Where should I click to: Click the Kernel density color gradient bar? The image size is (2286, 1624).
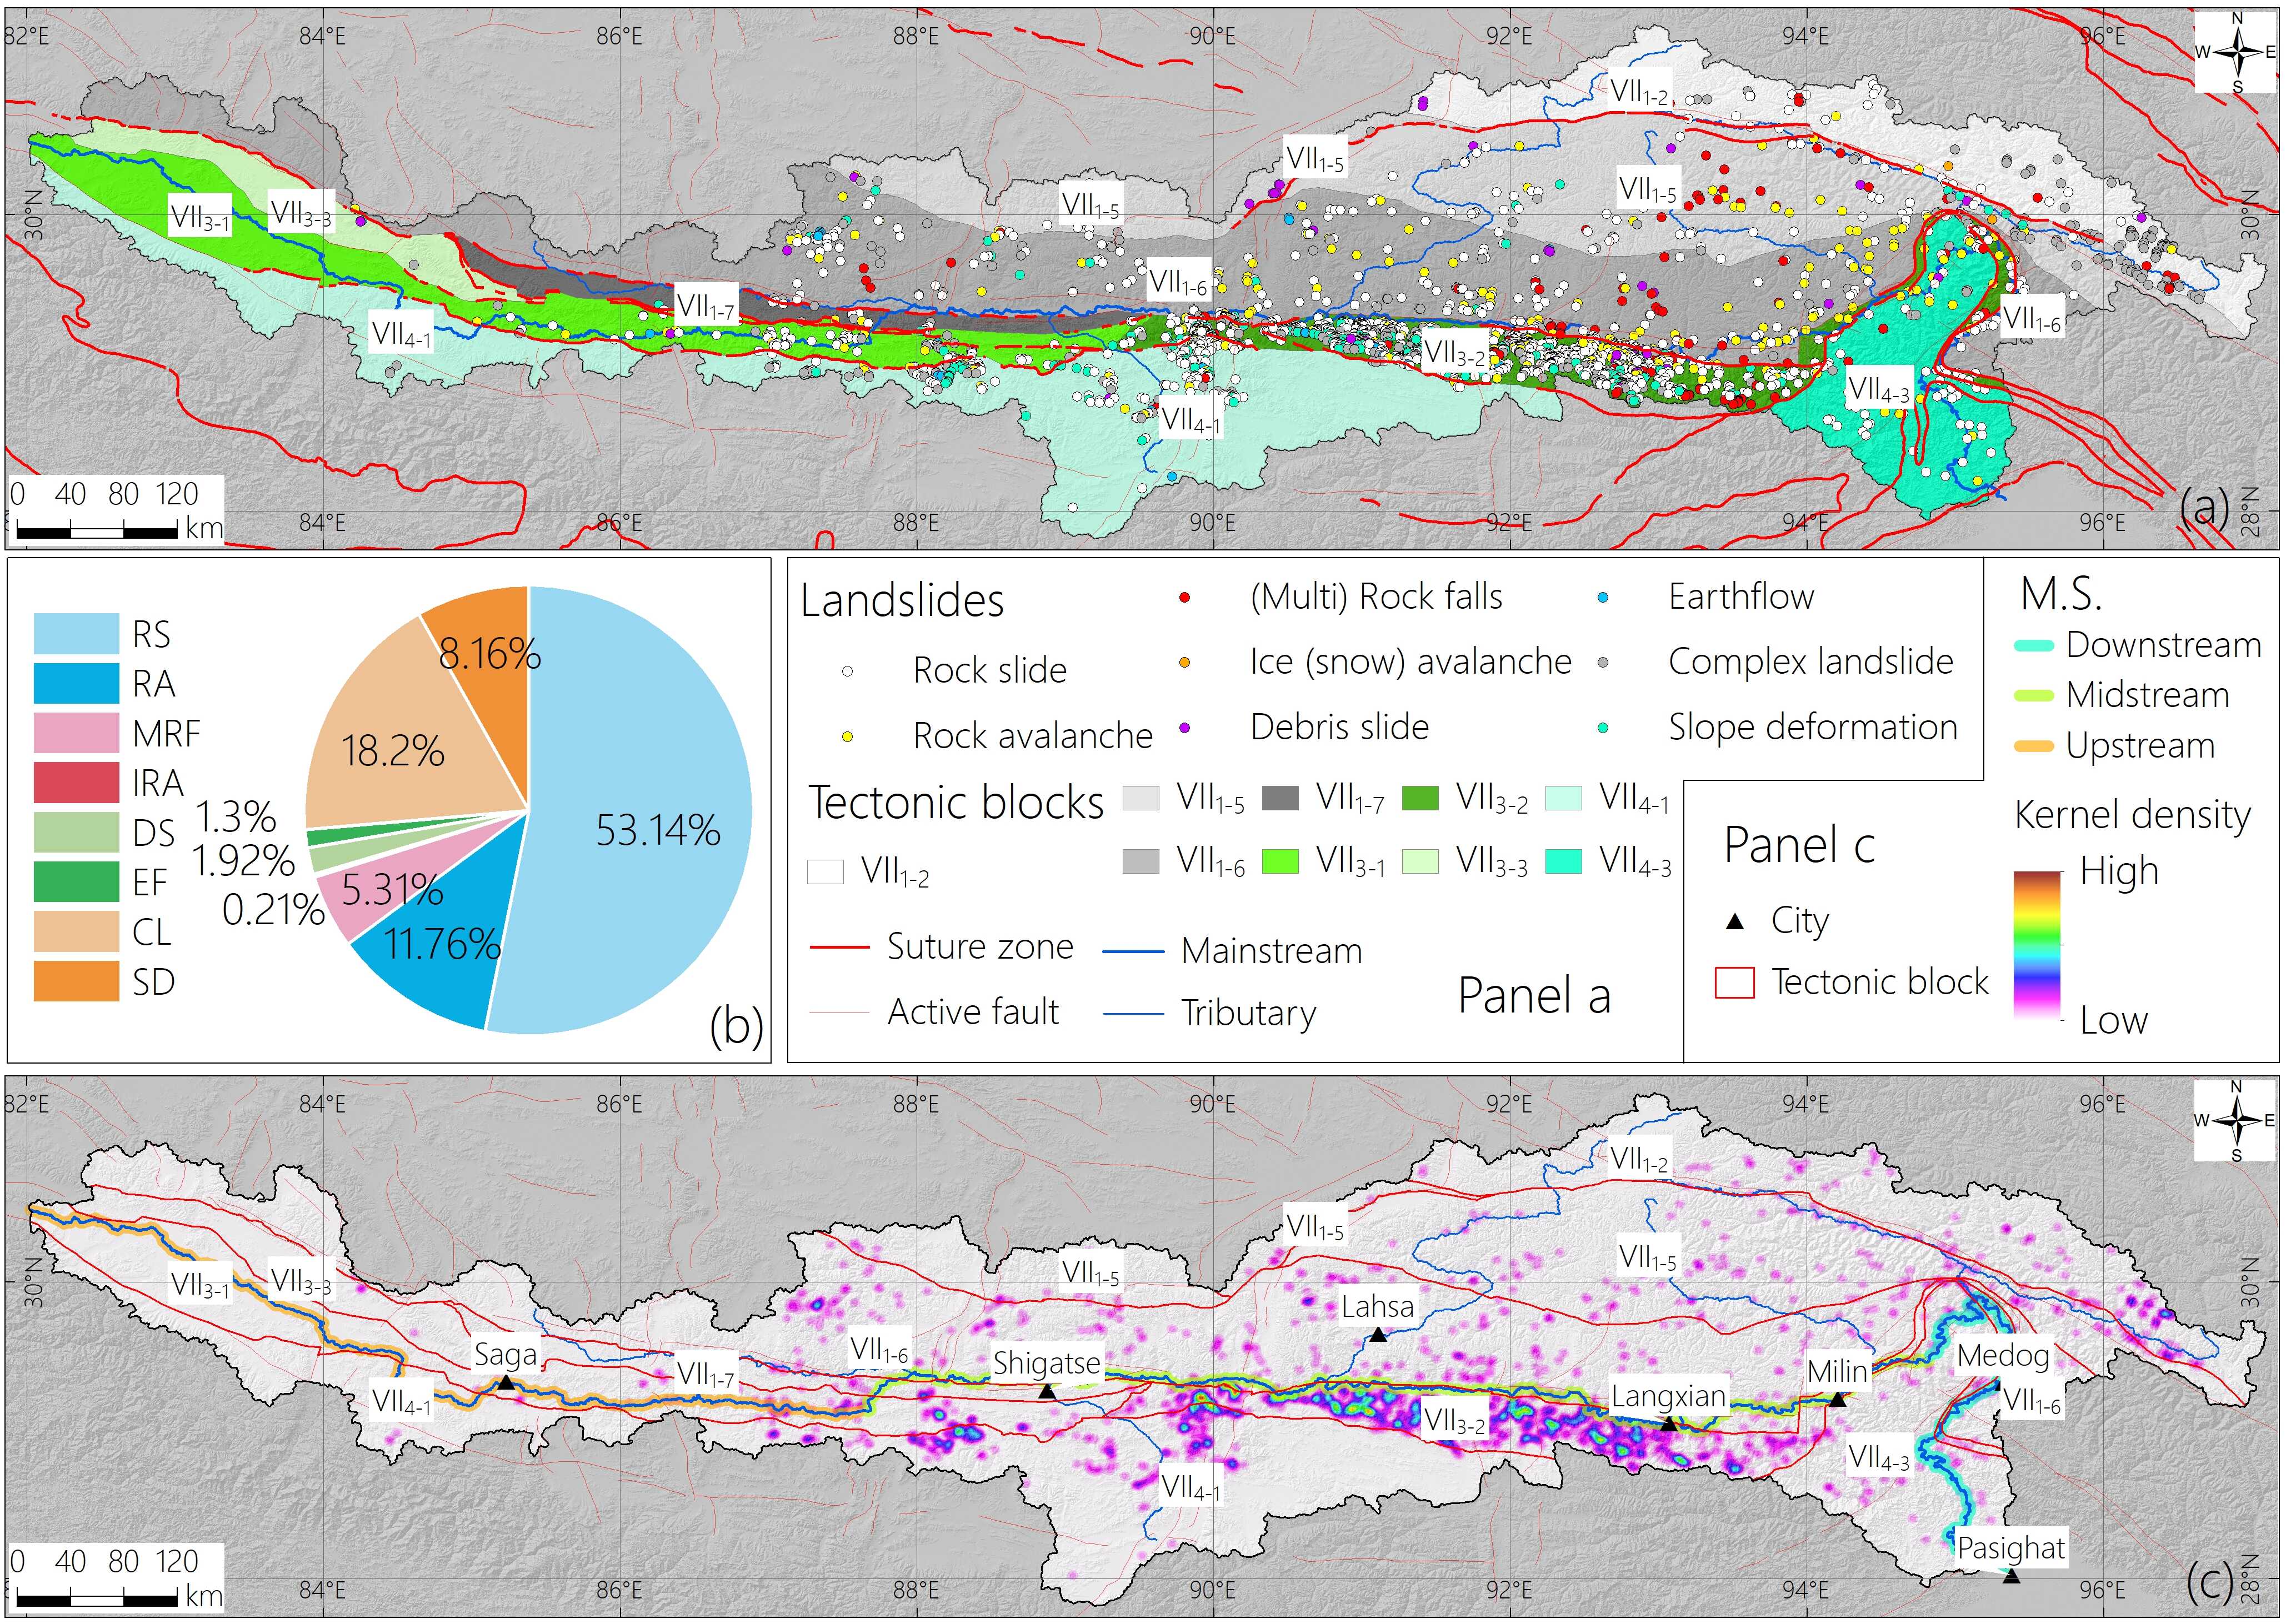pyautogui.click(x=2037, y=945)
